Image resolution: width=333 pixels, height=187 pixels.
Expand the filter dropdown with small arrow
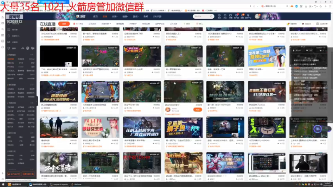(106, 24)
